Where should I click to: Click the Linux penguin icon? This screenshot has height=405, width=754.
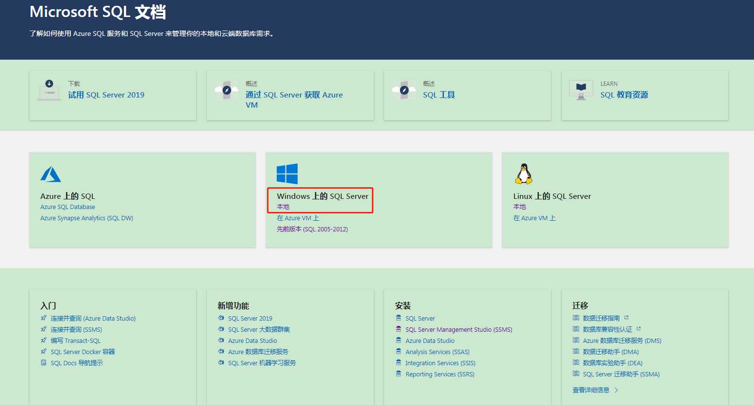pos(523,174)
